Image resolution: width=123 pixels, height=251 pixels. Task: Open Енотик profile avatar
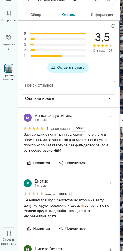pyautogui.click(x=28, y=184)
